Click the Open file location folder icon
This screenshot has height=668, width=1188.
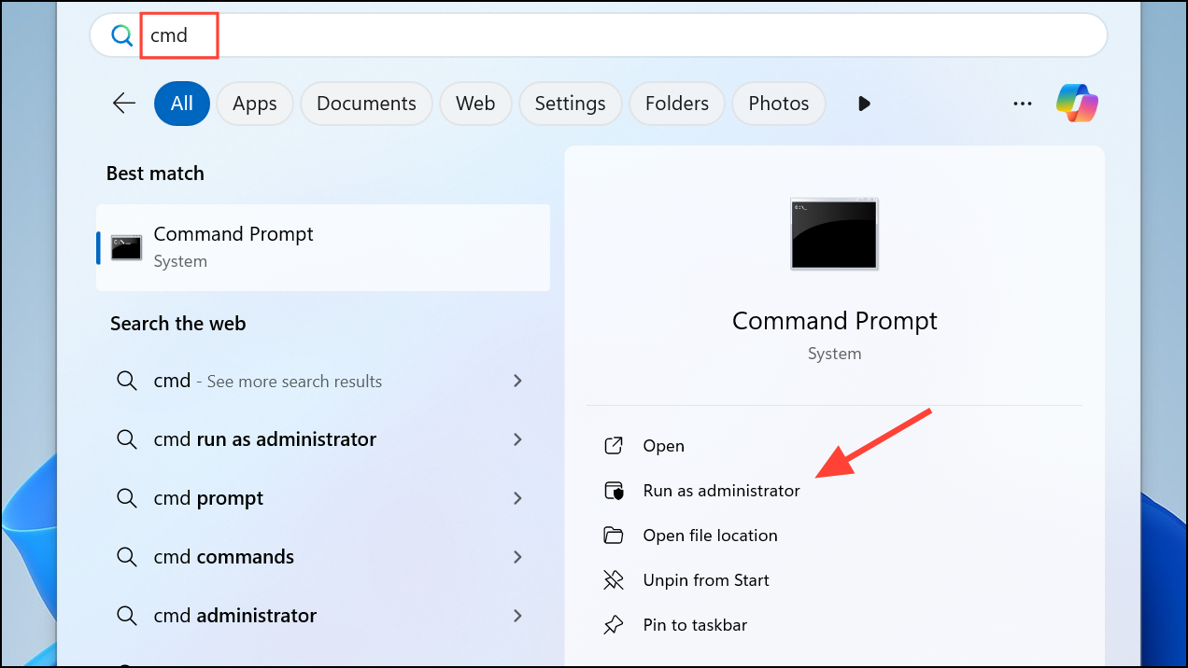614,536
